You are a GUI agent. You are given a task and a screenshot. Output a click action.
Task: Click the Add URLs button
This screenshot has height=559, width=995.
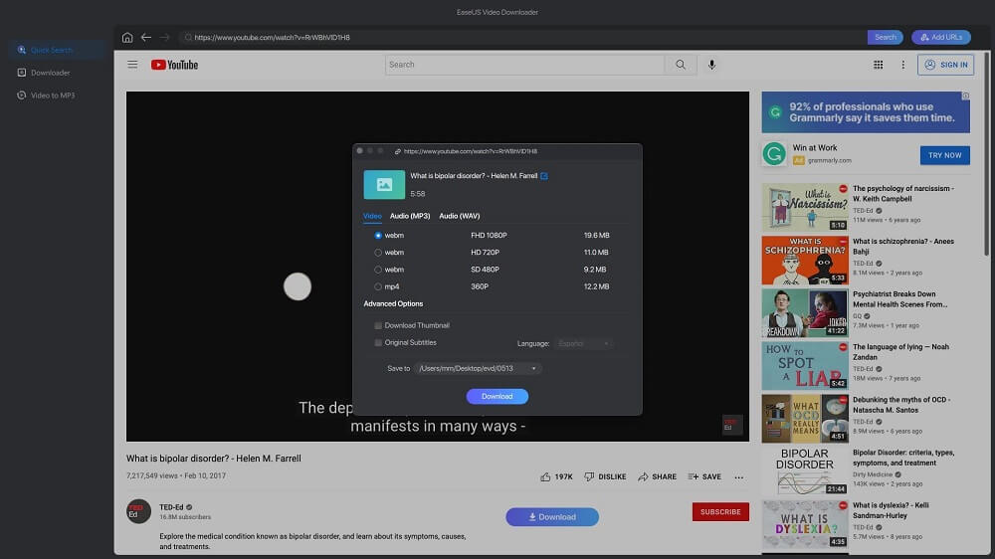coord(940,38)
